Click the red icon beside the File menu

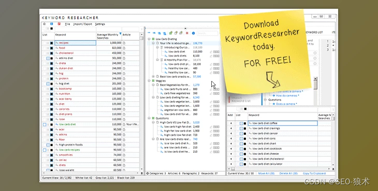point(59,24)
